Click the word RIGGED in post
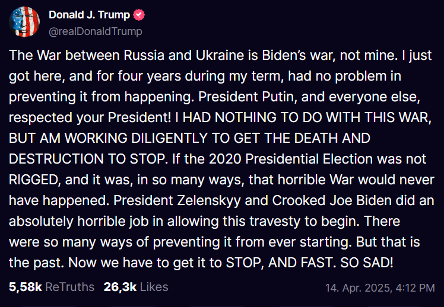The image size is (444, 307). tap(33, 180)
